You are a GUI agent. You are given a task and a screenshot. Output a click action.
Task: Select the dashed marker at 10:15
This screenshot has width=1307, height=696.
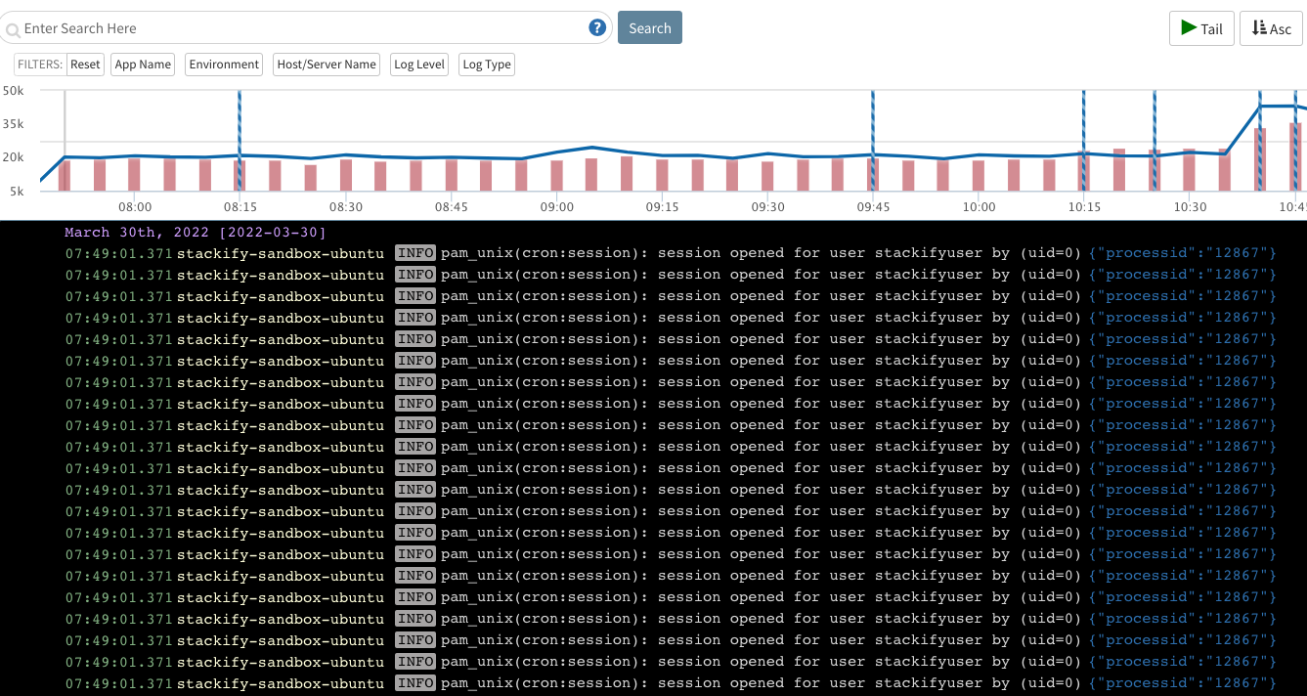coord(1083,141)
